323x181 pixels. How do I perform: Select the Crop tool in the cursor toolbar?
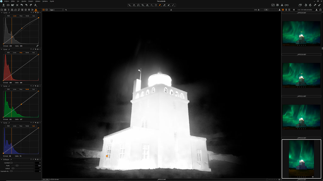pyautogui.click(x=143, y=5)
